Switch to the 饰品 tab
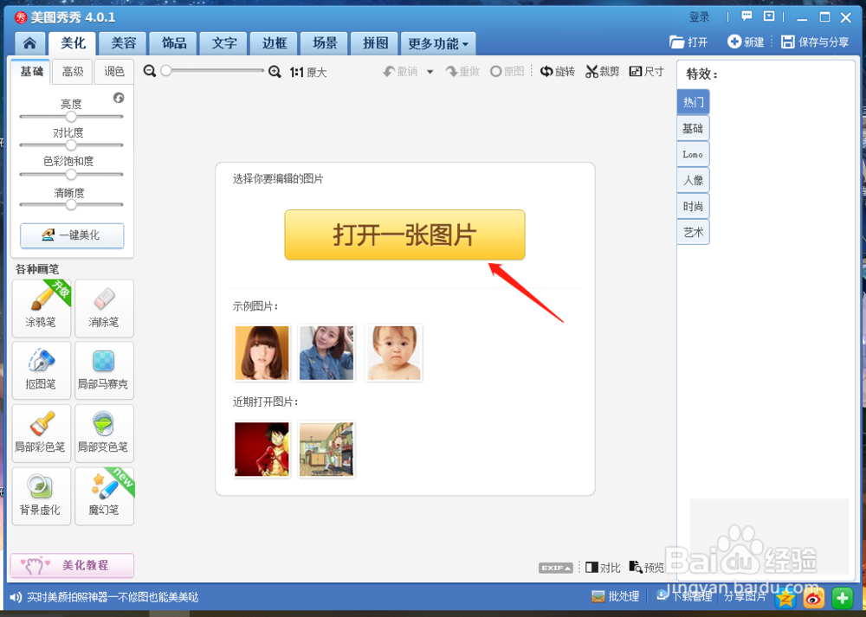This screenshot has height=617, width=866. 174,43
